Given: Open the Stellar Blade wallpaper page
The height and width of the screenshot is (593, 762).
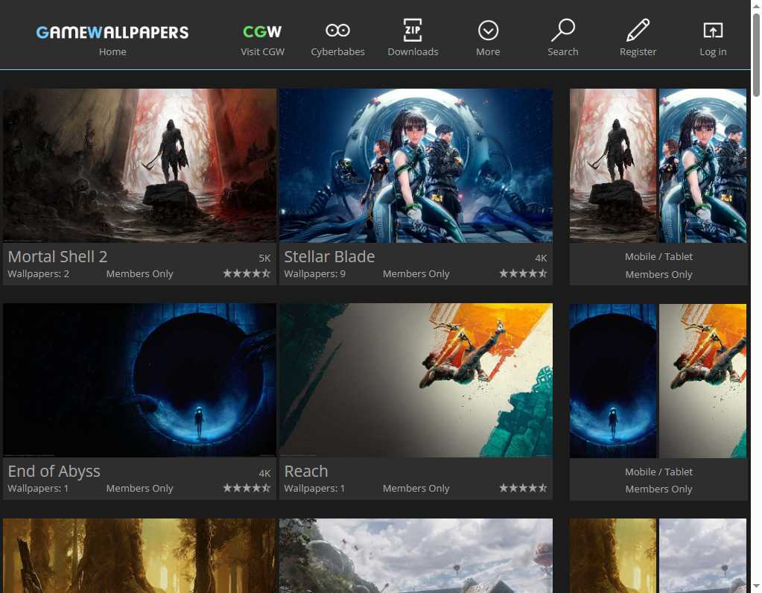Looking at the screenshot, I should [415, 165].
